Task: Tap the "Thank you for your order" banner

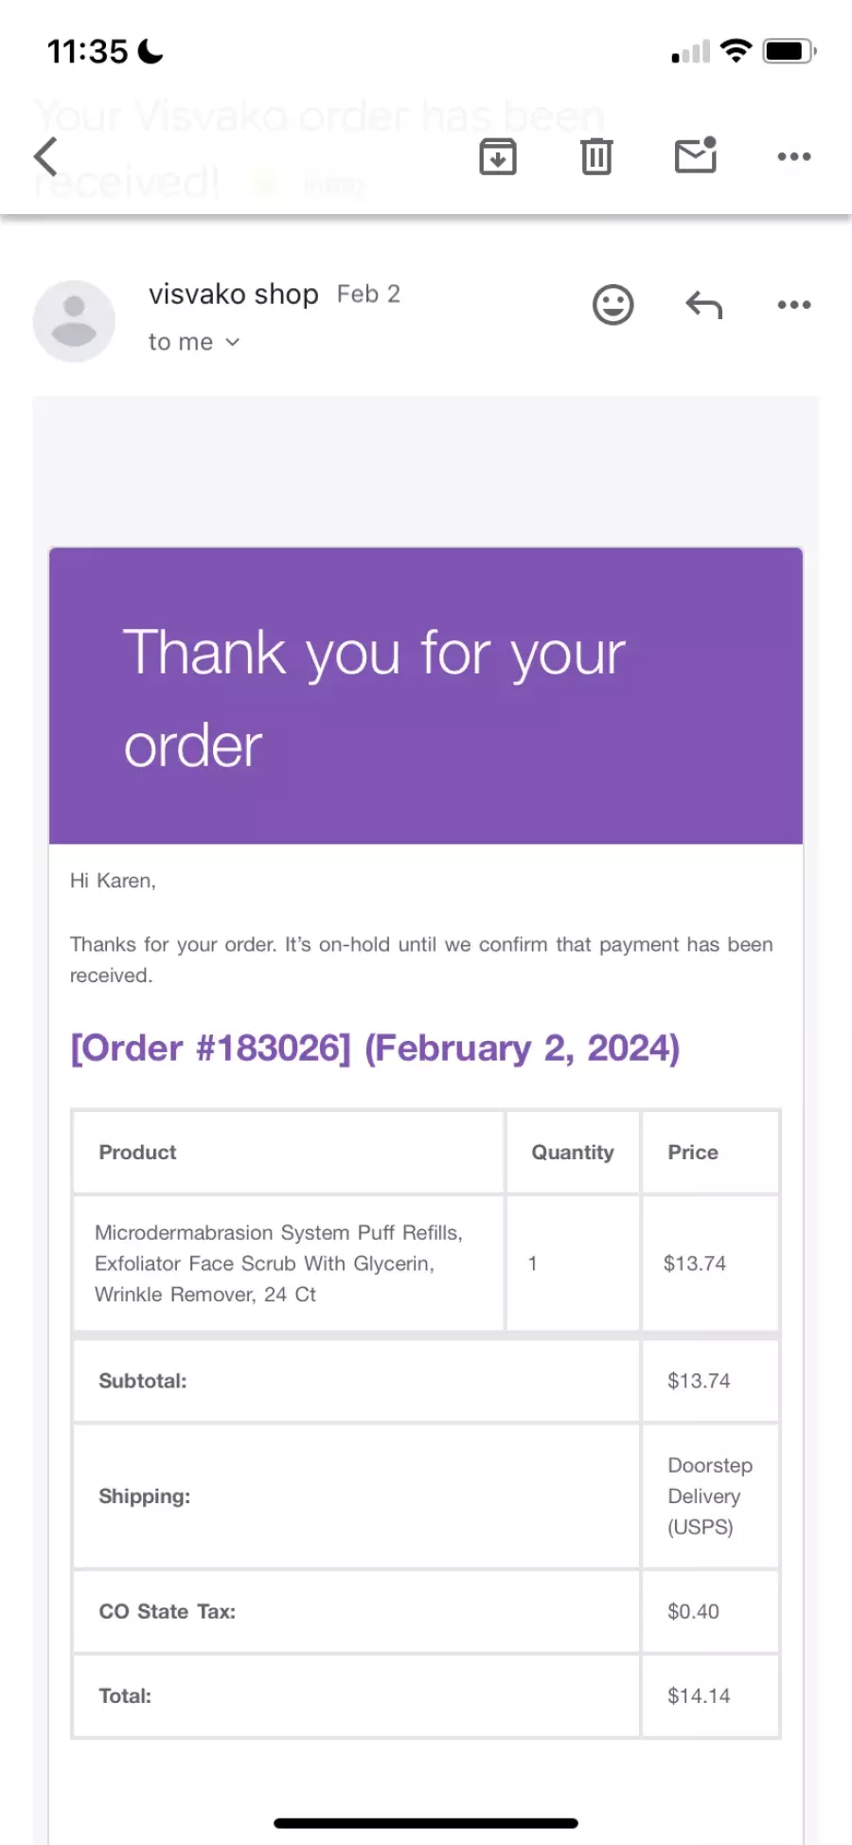Action: point(426,696)
